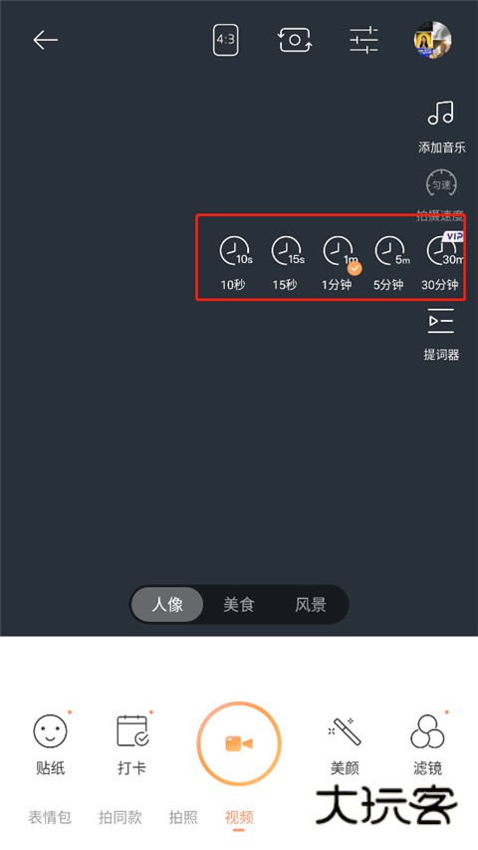Start recording with the orange video button
Screen dimensions: 478x850
239,743
